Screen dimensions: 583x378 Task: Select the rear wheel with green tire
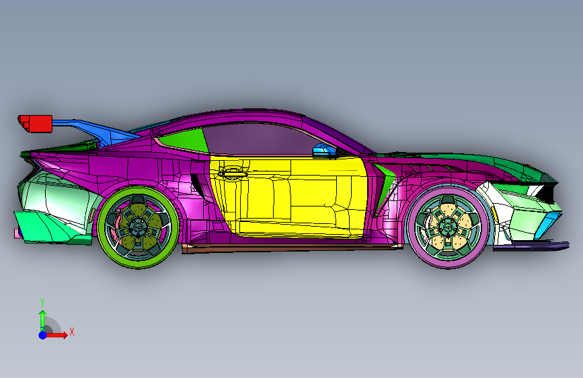138,227
